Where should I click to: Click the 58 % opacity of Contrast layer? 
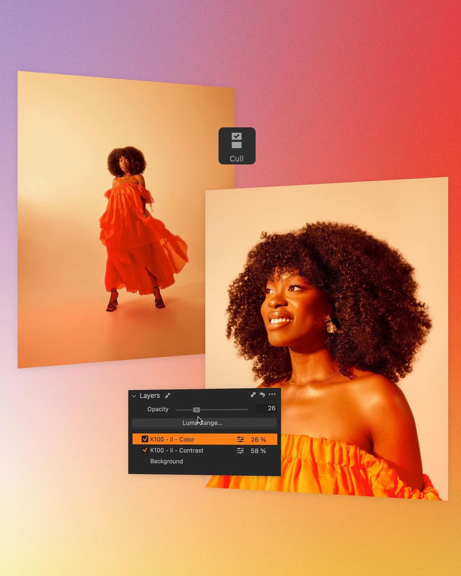pos(258,451)
